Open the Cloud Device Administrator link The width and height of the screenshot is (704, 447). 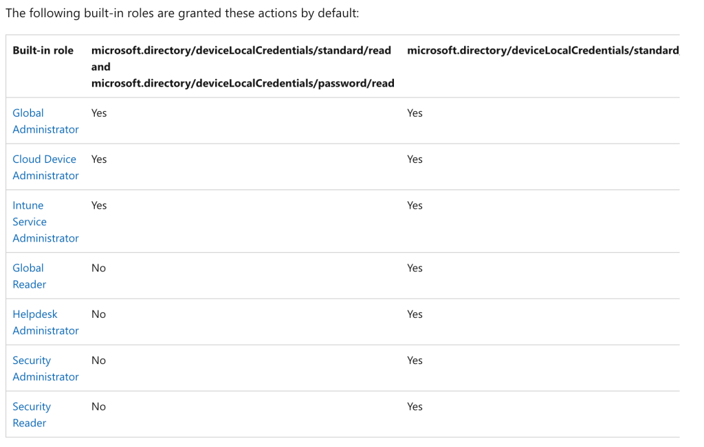(45, 167)
